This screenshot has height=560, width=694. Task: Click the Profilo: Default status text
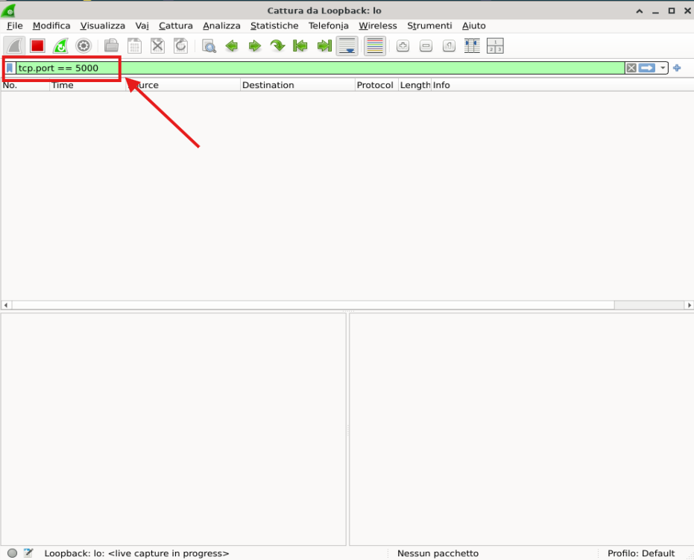[641, 553]
